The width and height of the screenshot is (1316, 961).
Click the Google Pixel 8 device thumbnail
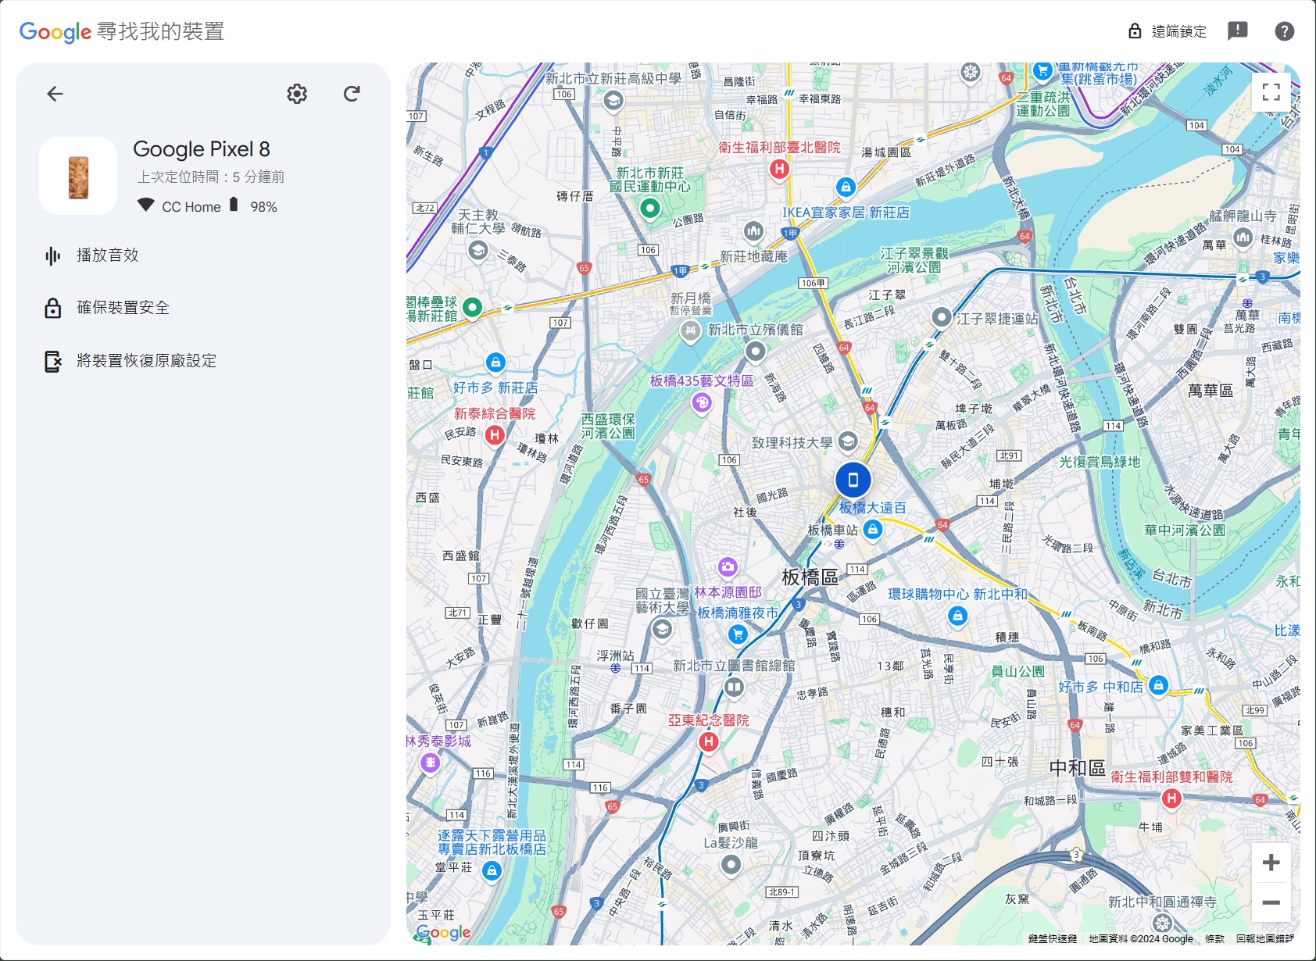pyautogui.click(x=78, y=176)
